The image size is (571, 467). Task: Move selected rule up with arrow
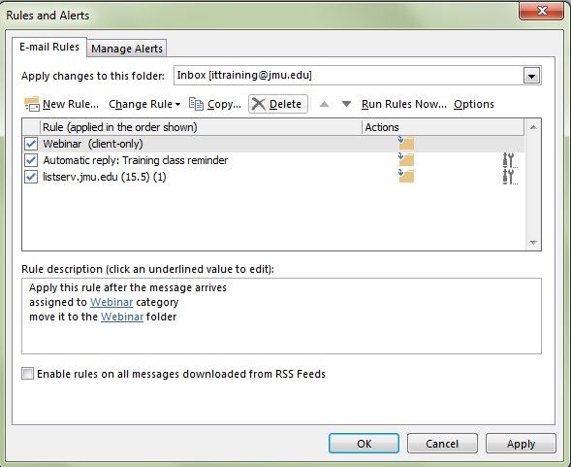click(324, 104)
